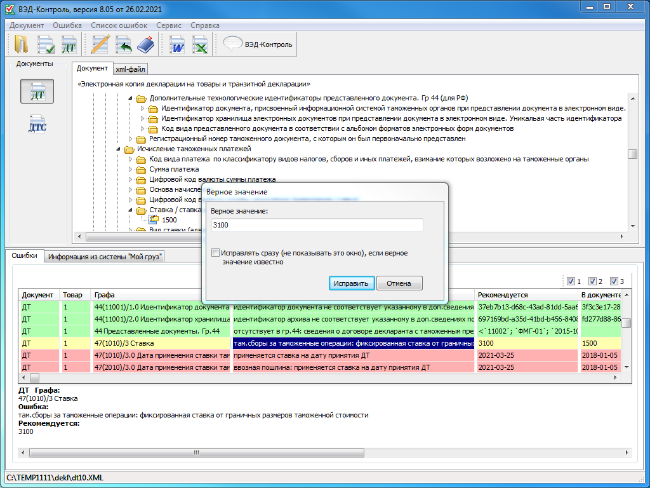Click the document check toolbar icon
Image resolution: width=650 pixels, height=488 pixels.
(46, 44)
